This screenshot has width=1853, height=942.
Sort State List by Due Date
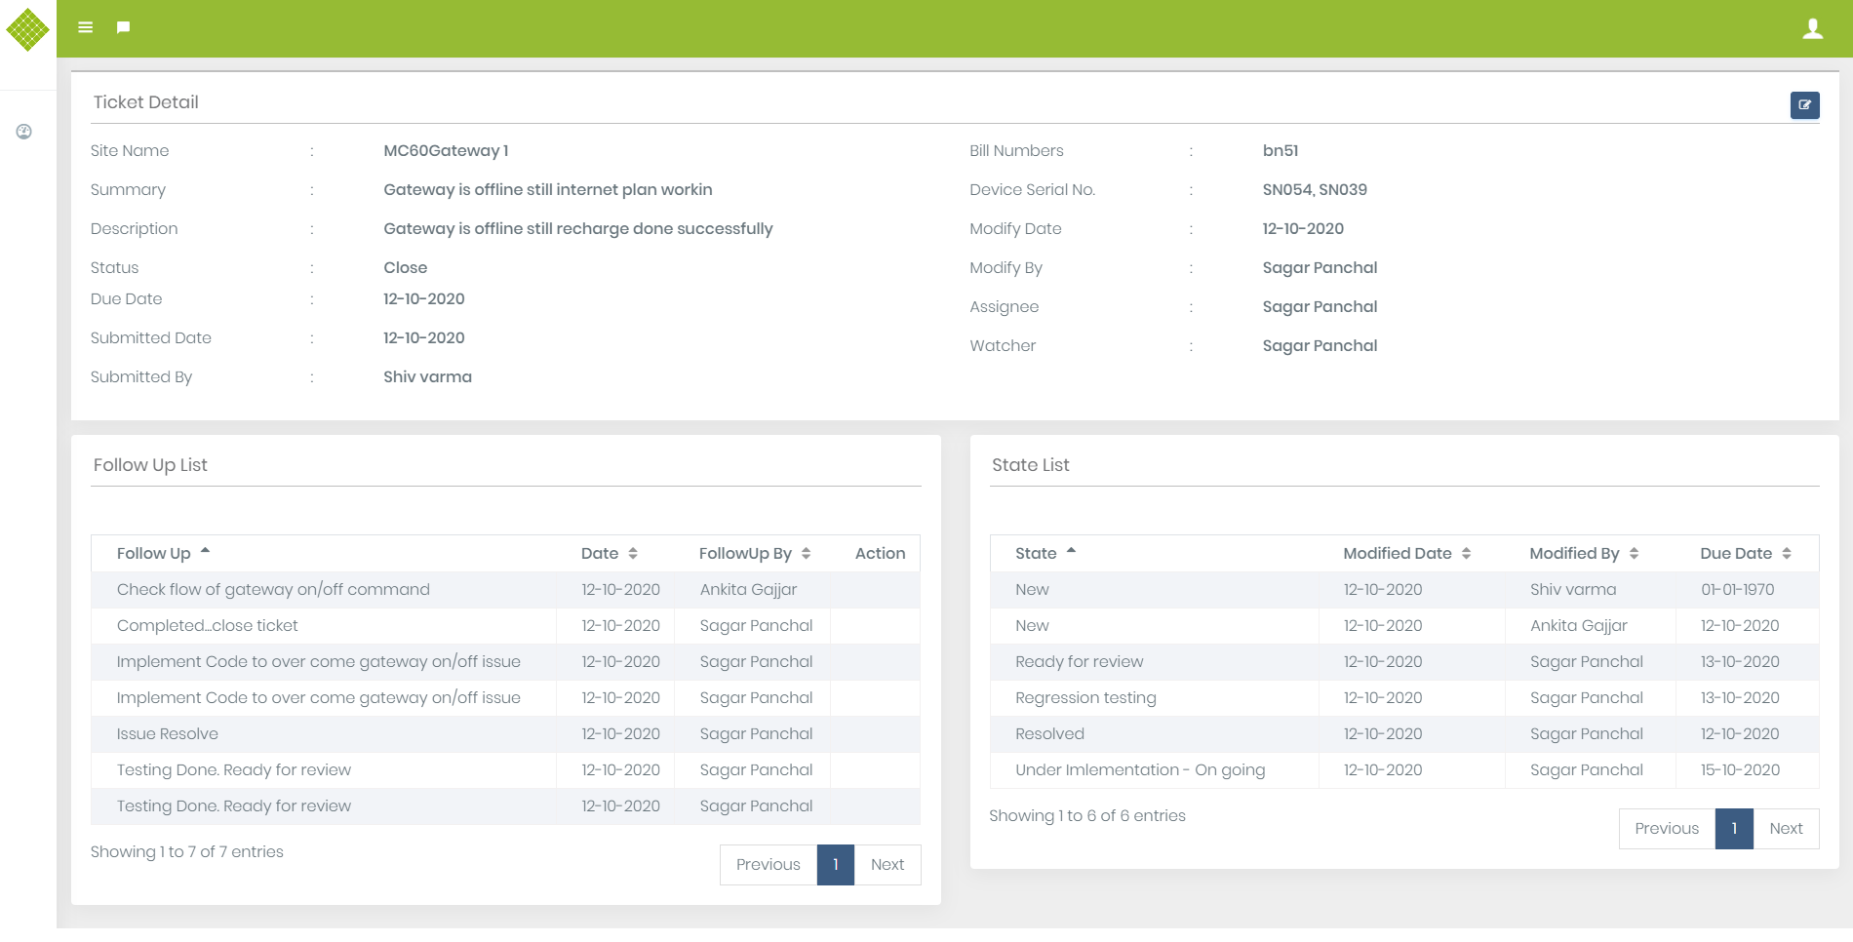coord(1745,554)
